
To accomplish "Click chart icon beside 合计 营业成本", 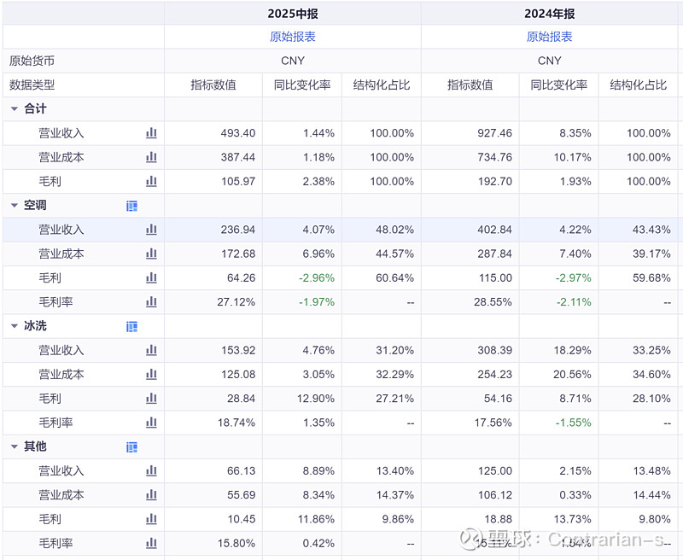I will (151, 157).
